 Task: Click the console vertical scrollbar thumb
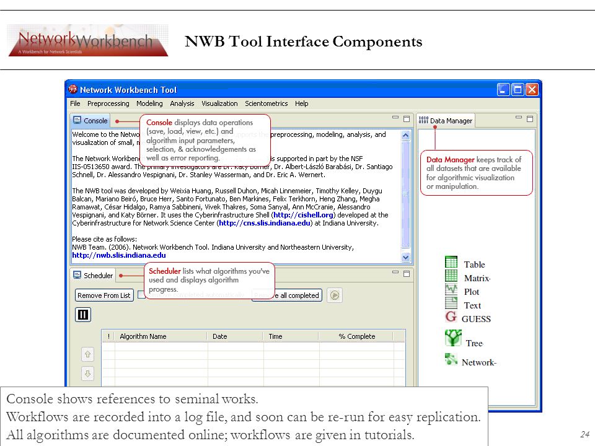coord(405,194)
